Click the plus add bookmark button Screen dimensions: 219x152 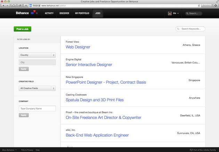tap(26, 6)
